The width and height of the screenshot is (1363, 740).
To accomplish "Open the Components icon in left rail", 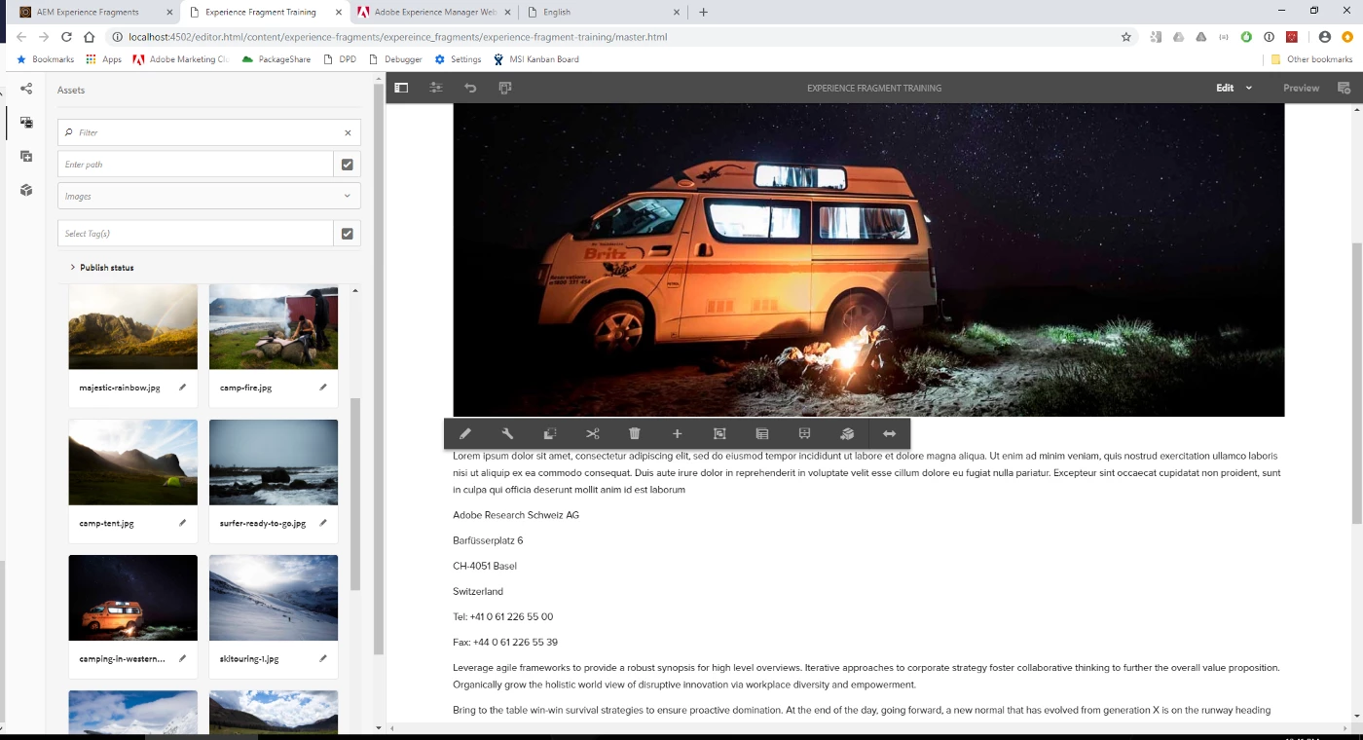I will (x=26, y=157).
